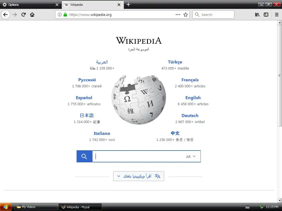The height and width of the screenshot is (211, 282).
Task: Open the Library bookshelf icon
Action: point(257,15)
